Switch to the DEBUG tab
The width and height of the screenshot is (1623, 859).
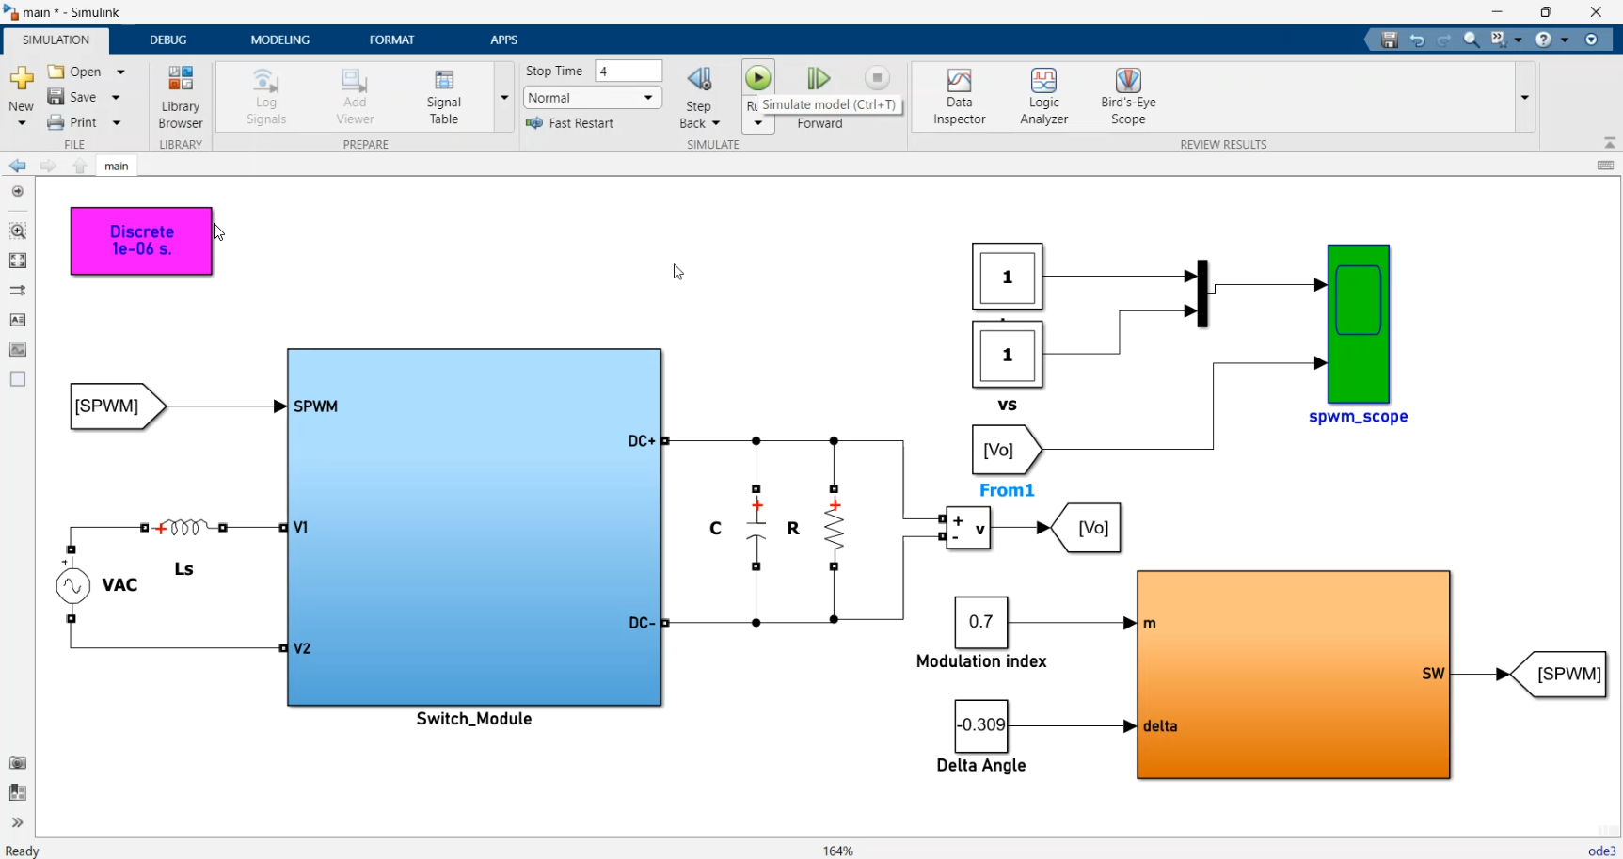tap(168, 40)
